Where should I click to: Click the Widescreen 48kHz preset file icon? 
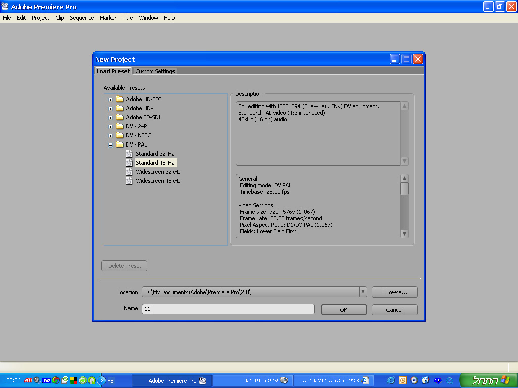129,181
